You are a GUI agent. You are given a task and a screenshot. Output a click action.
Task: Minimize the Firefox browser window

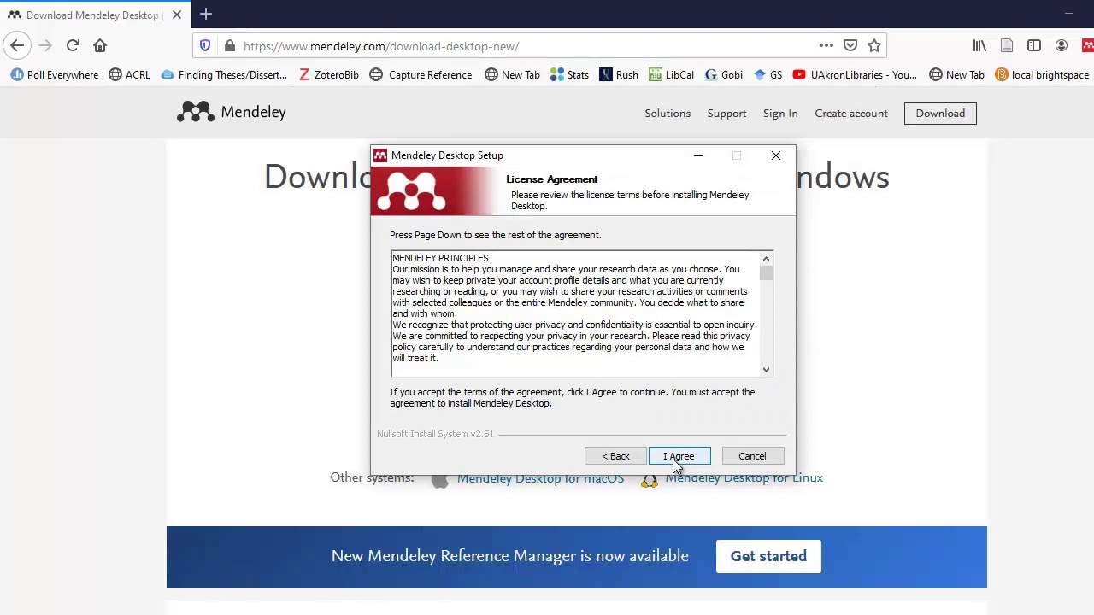[1068, 14]
